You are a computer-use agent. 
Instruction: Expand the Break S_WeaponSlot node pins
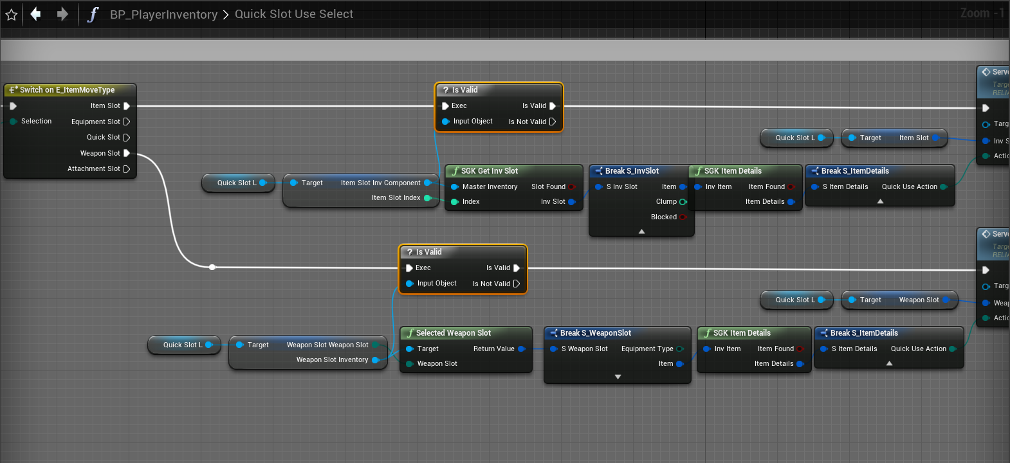click(x=618, y=377)
